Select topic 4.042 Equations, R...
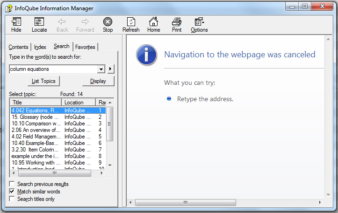This screenshot has width=338, height=213. coord(58,110)
